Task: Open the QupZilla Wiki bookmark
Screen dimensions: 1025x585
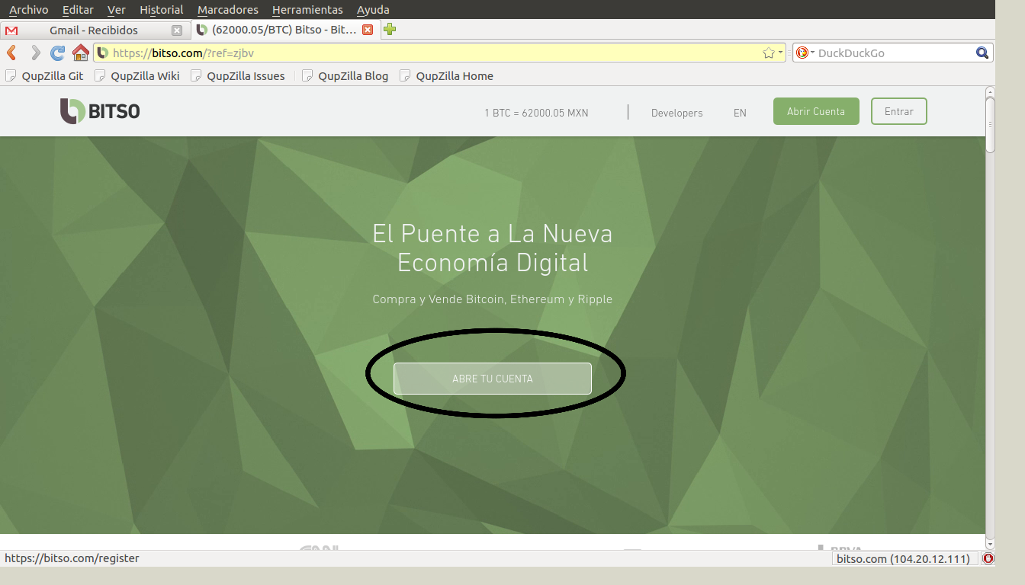Action: coord(137,76)
